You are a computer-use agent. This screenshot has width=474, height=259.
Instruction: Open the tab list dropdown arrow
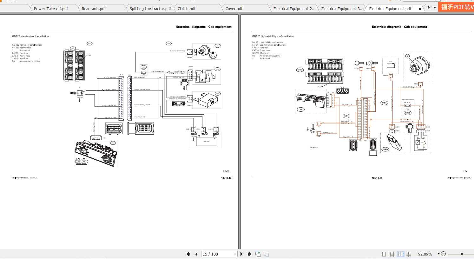pyautogui.click(x=435, y=7)
